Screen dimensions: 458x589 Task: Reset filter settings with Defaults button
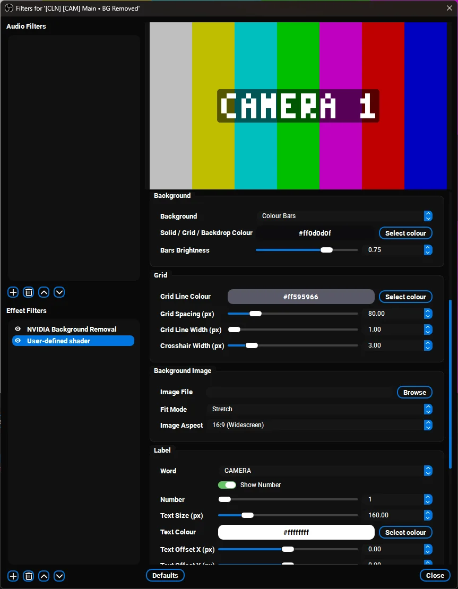pyautogui.click(x=165, y=576)
